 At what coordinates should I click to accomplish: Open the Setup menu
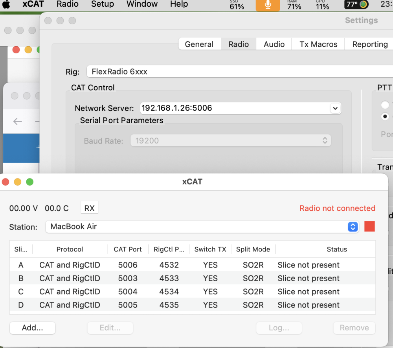click(103, 4)
